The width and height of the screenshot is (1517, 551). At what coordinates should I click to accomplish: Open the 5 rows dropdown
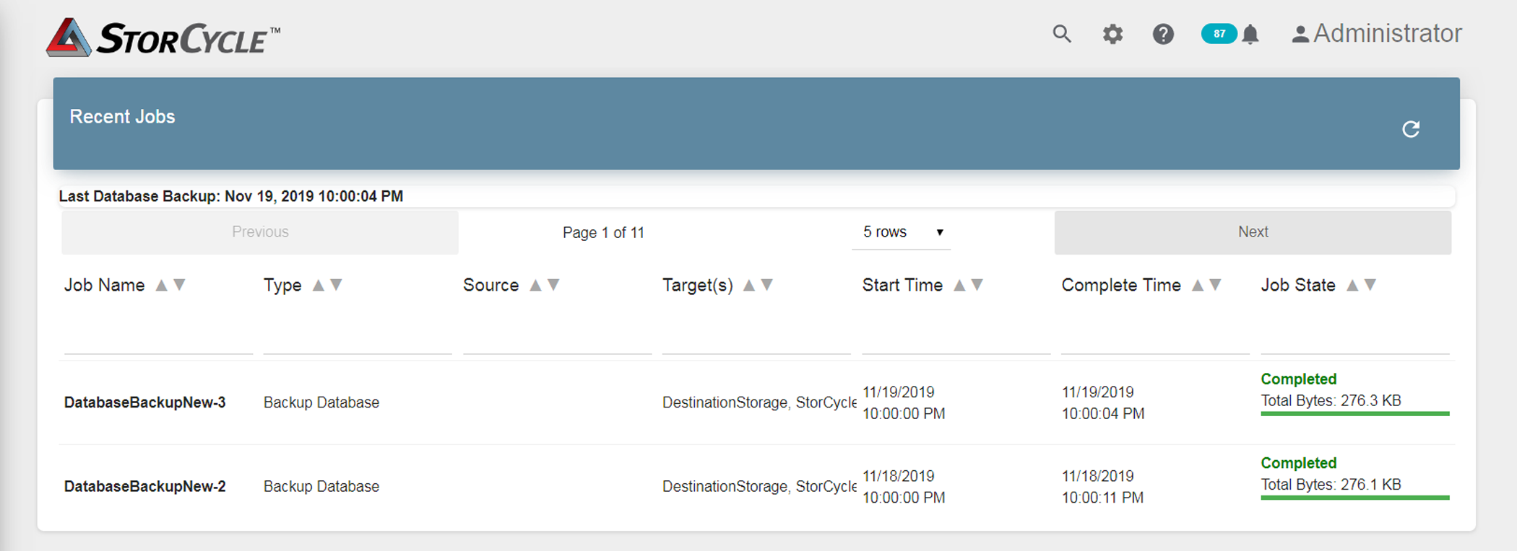coord(902,232)
